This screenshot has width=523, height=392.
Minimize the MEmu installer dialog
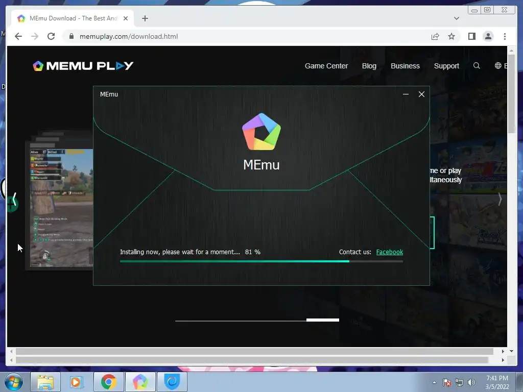(406, 94)
